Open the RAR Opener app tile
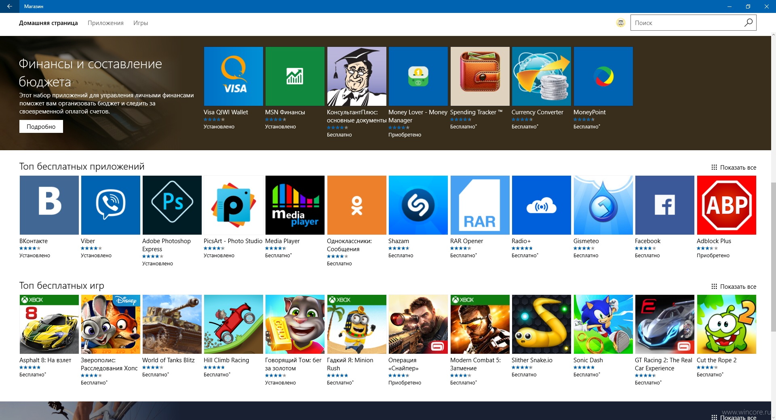This screenshot has height=420, width=776. click(480, 205)
